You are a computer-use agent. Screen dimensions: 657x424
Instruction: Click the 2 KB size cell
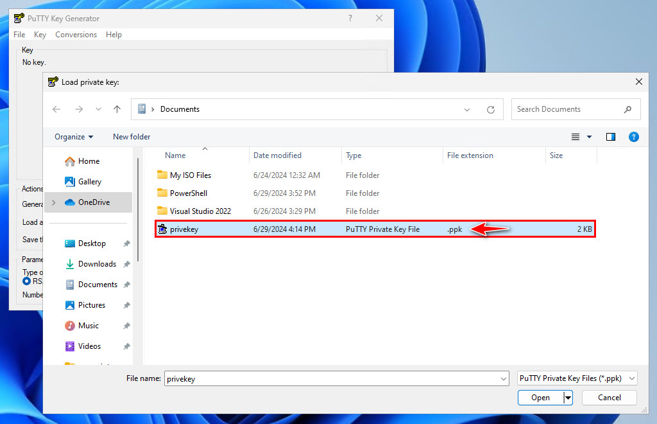click(x=584, y=229)
